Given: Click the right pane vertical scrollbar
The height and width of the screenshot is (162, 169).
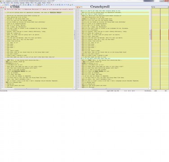Looking at the screenshot, I should click(x=150, y=49).
